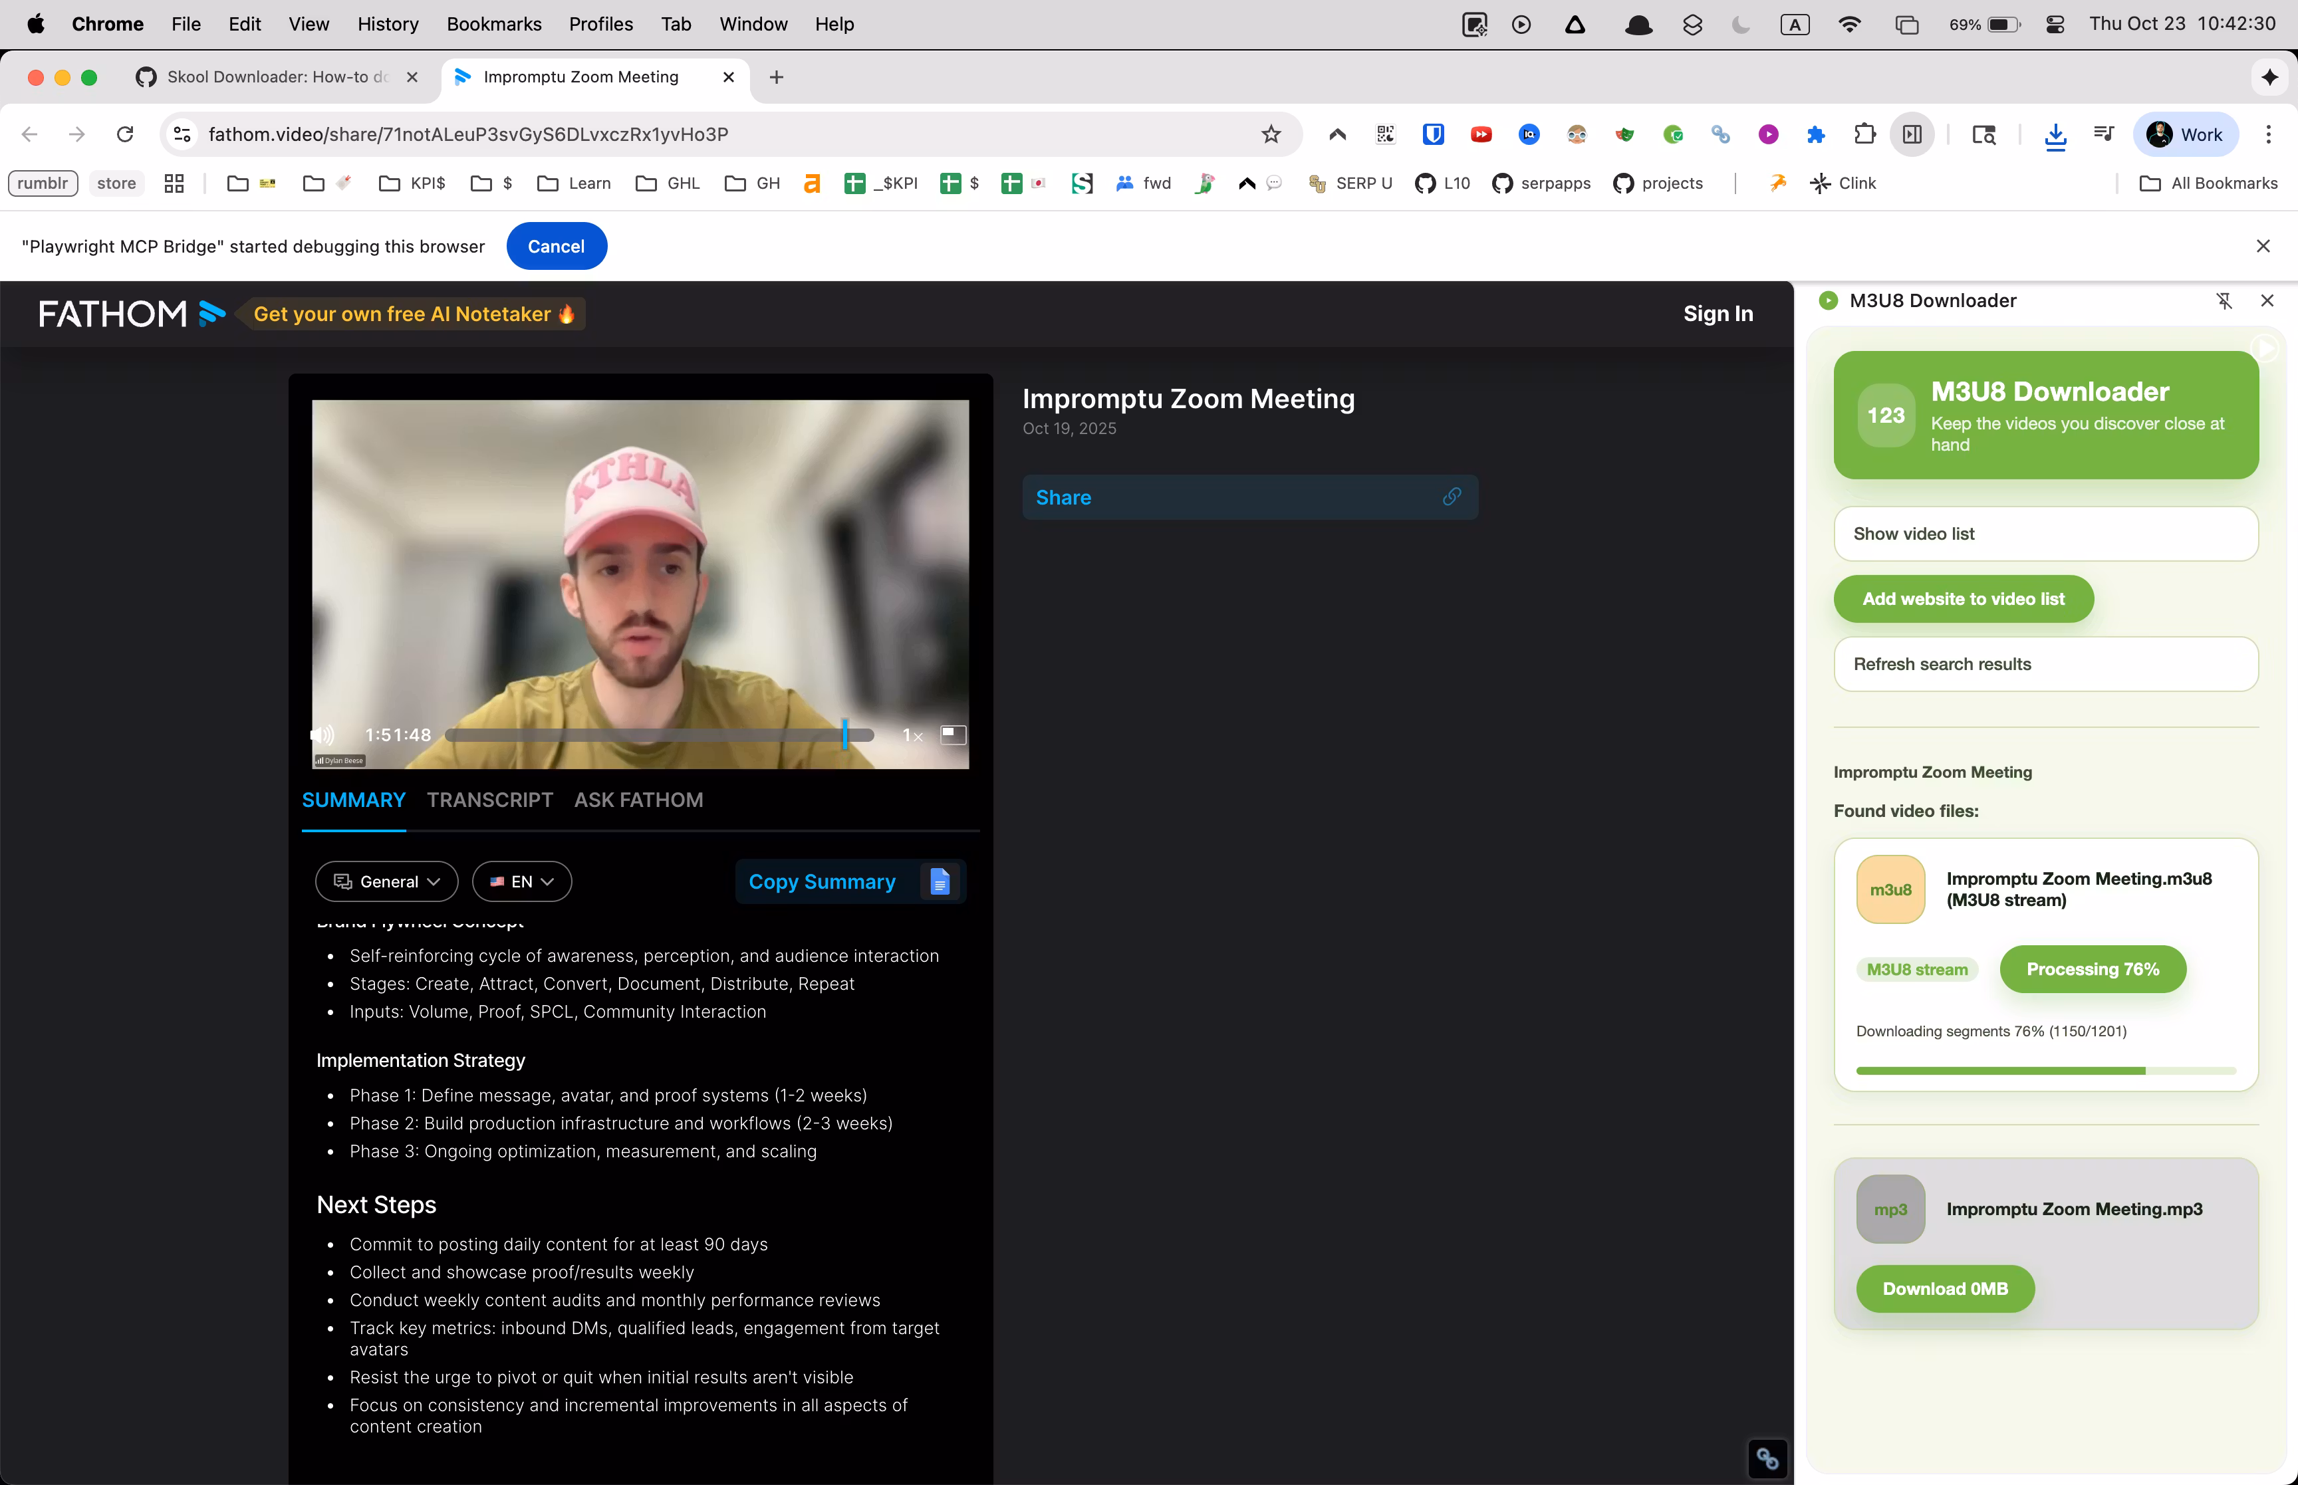Click the Show video list field

(x=2045, y=533)
